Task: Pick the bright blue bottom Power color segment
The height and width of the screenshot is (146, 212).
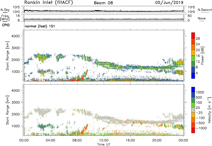Action: pos(193,76)
